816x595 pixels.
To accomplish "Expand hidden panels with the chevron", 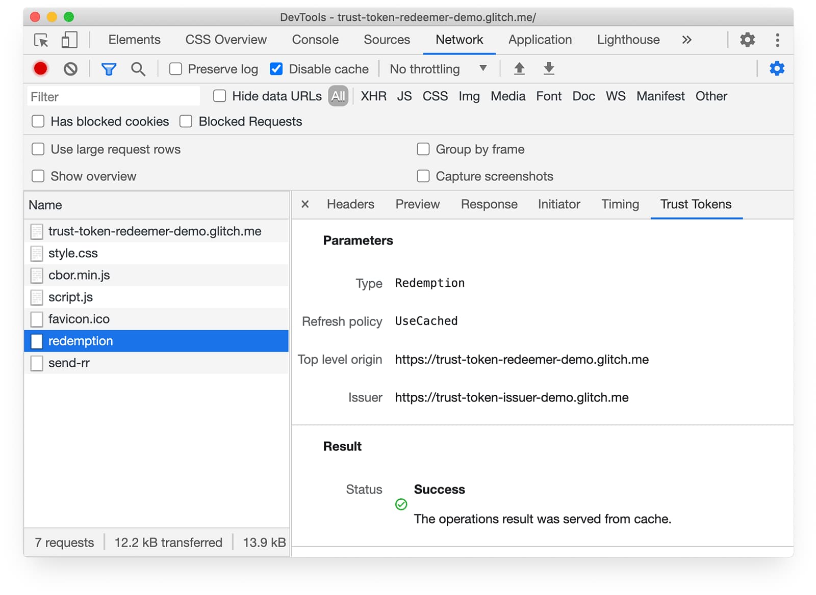I will [x=686, y=40].
